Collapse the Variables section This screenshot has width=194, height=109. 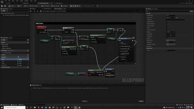click(x=1, y=57)
